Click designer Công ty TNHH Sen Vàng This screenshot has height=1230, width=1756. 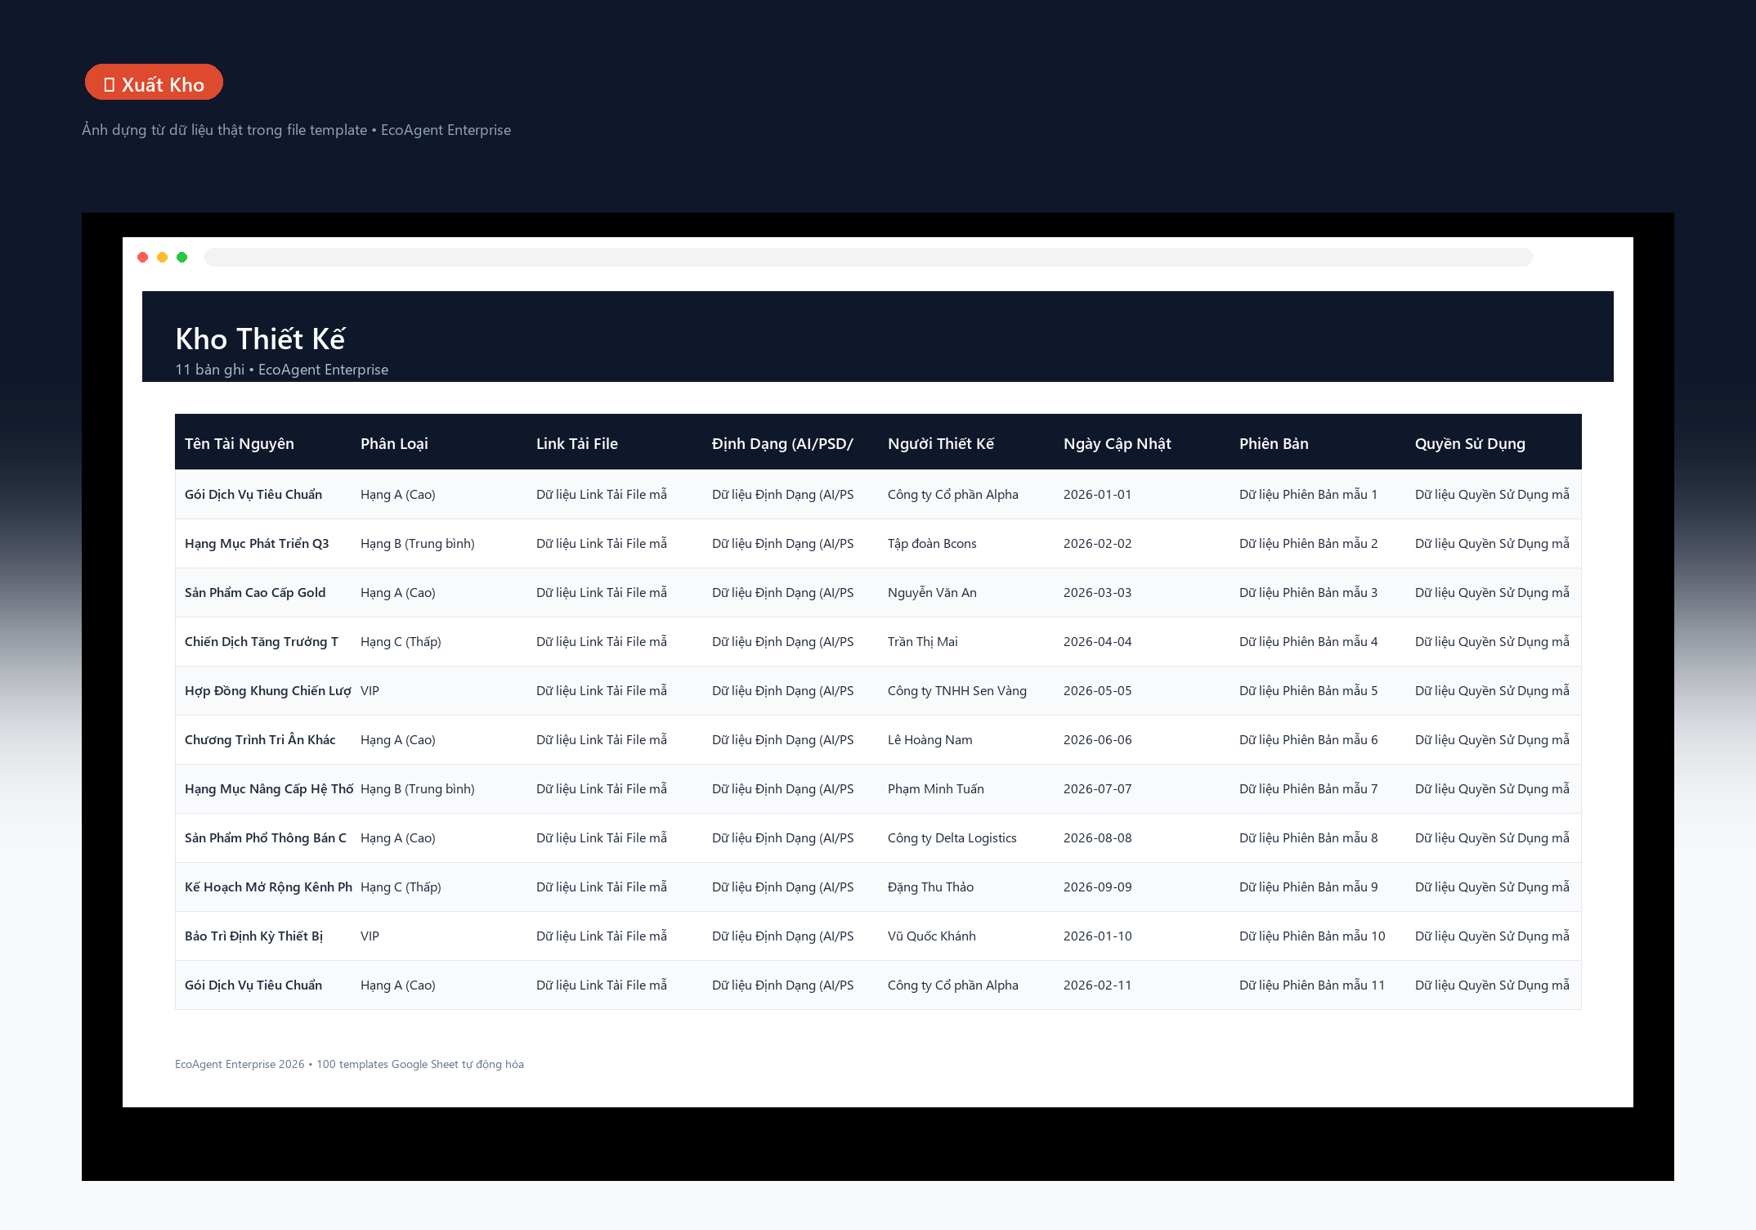[x=957, y=691]
